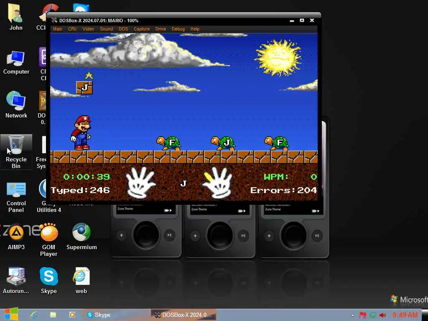
Task: Click the current letter J between hands
Action: coord(183,183)
